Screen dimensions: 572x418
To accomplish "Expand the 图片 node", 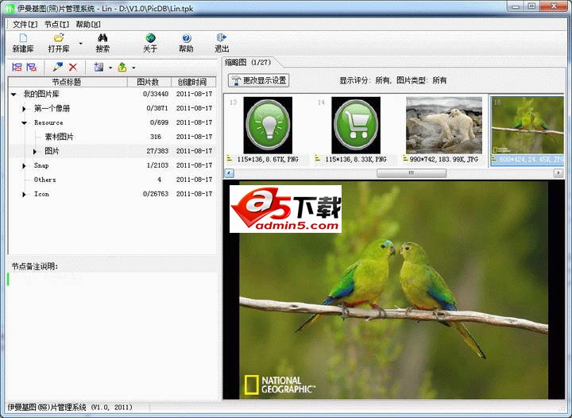I will [35, 151].
